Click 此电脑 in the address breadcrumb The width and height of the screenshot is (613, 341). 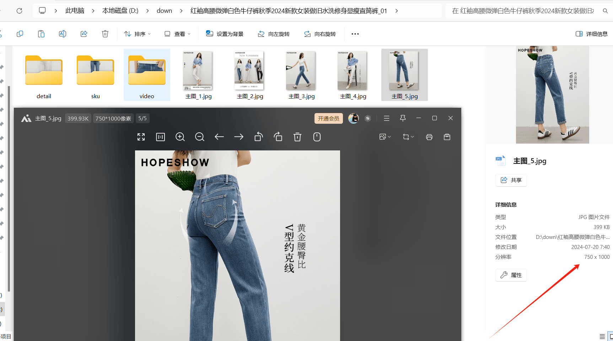75,11
